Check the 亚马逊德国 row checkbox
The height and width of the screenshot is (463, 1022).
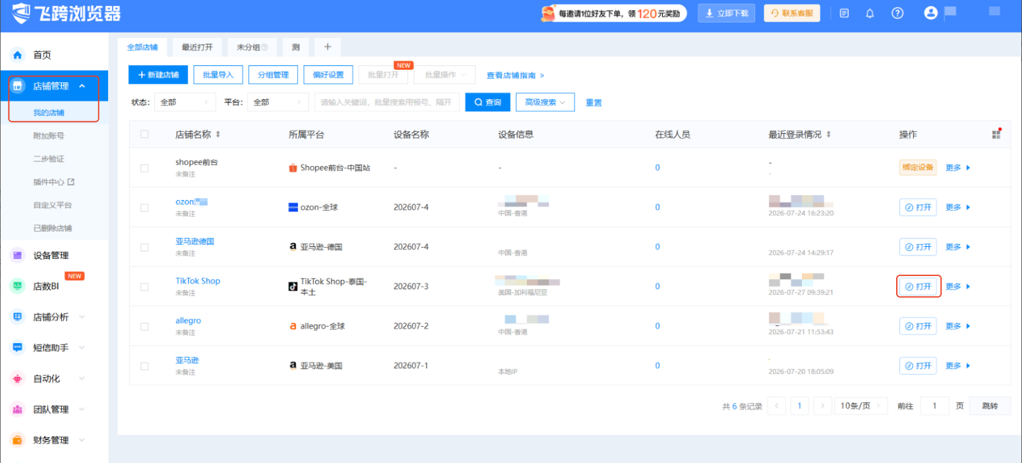pyautogui.click(x=144, y=247)
